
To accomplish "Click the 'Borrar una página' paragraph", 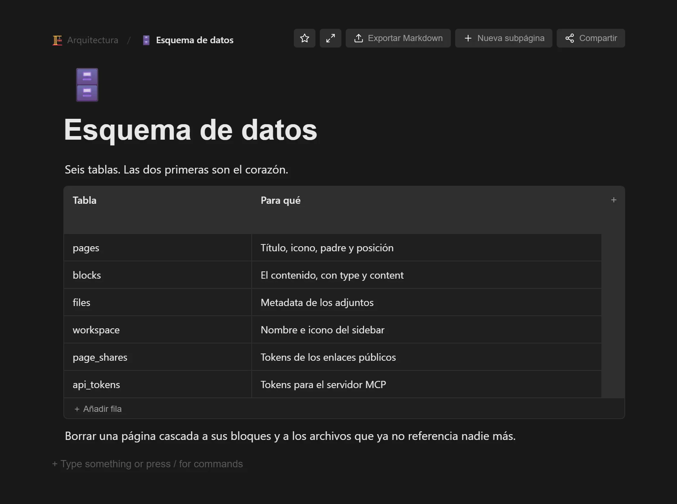I will click(290, 436).
